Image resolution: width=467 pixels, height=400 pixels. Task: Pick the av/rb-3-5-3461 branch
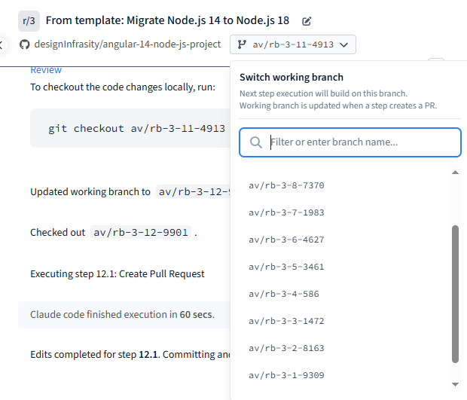tap(286, 267)
